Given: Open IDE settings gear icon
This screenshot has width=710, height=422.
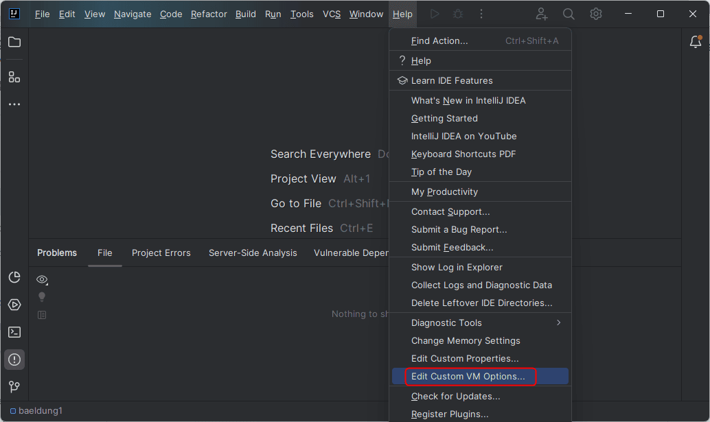Looking at the screenshot, I should [596, 14].
